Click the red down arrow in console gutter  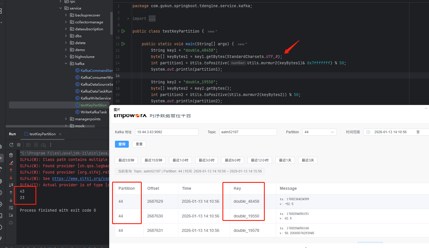pos(11,178)
